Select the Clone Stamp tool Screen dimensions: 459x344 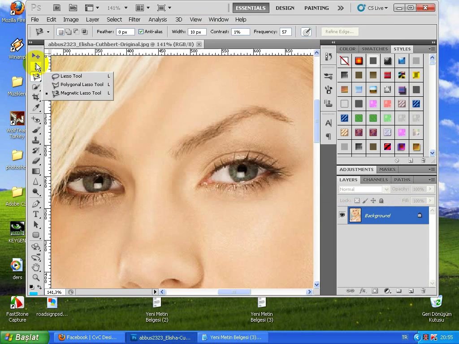[36, 140]
